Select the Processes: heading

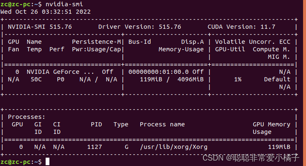26,117
